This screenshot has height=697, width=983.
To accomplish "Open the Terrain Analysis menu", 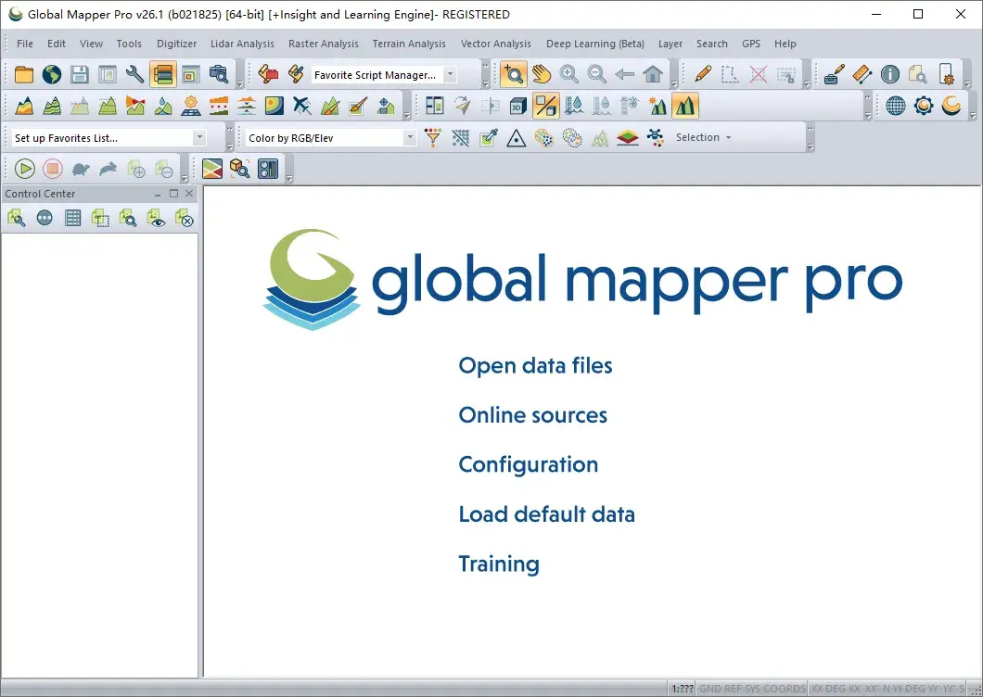I will pyautogui.click(x=409, y=44).
